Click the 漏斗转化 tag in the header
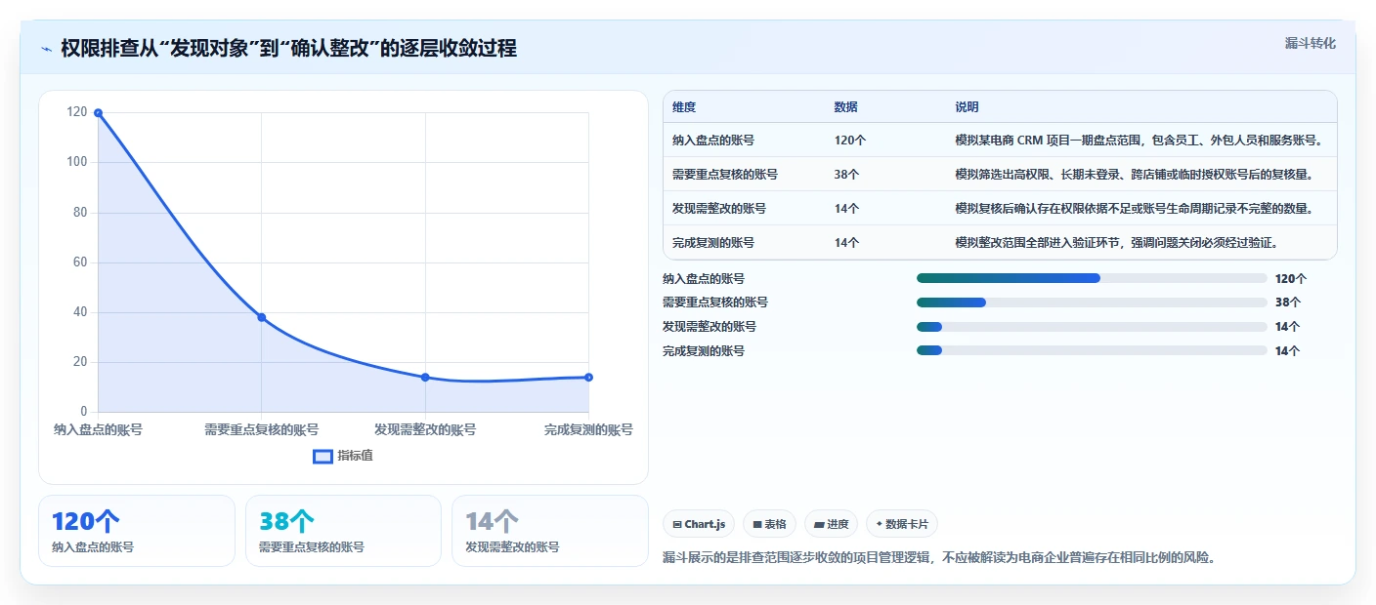The height and width of the screenshot is (605, 1376). click(x=1310, y=43)
